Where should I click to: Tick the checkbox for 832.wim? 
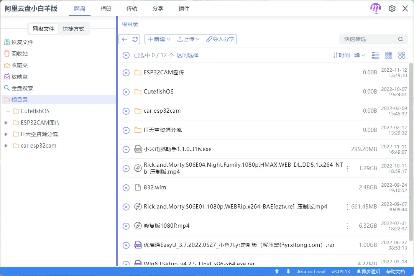pyautogui.click(x=126, y=187)
